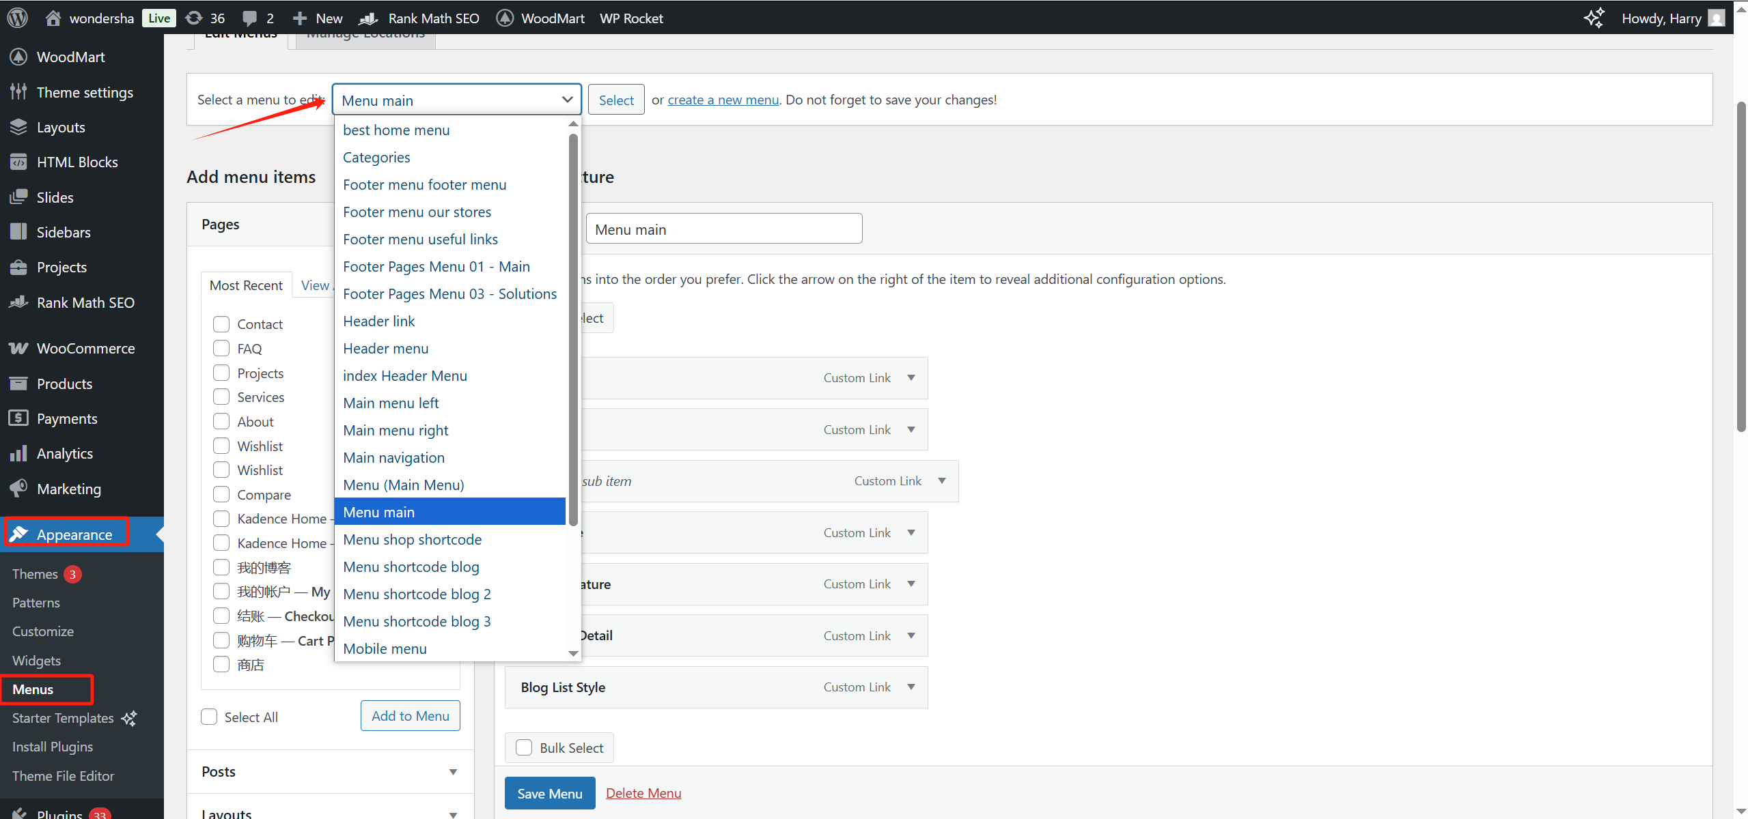Click the Marketing megaphone icon
The image size is (1748, 819).
[18, 489]
